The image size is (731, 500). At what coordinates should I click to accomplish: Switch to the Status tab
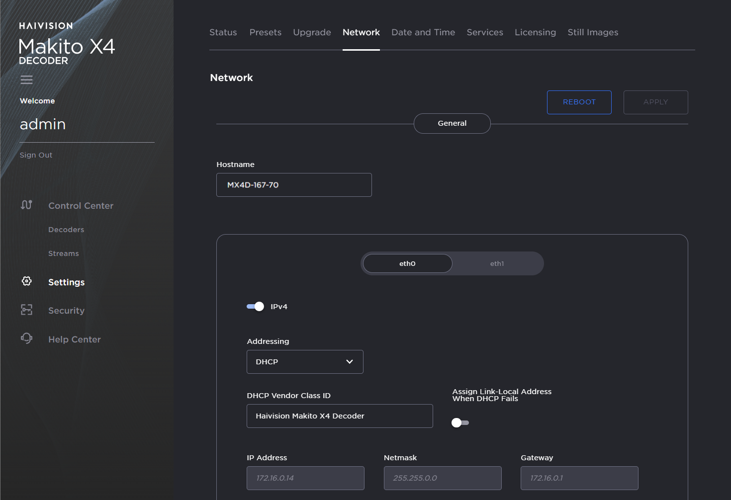point(223,32)
